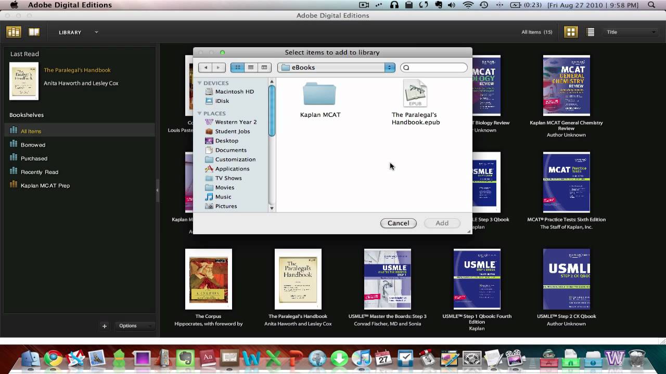Open Student Jobs place
The height and width of the screenshot is (374, 666).
[232, 131]
